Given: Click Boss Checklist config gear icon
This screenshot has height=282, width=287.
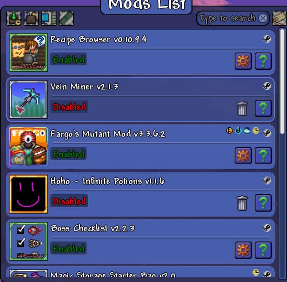Looking at the screenshot, I should [x=243, y=250].
